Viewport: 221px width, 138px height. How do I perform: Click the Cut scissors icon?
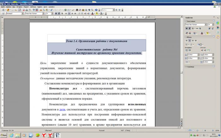tap(41, 10)
